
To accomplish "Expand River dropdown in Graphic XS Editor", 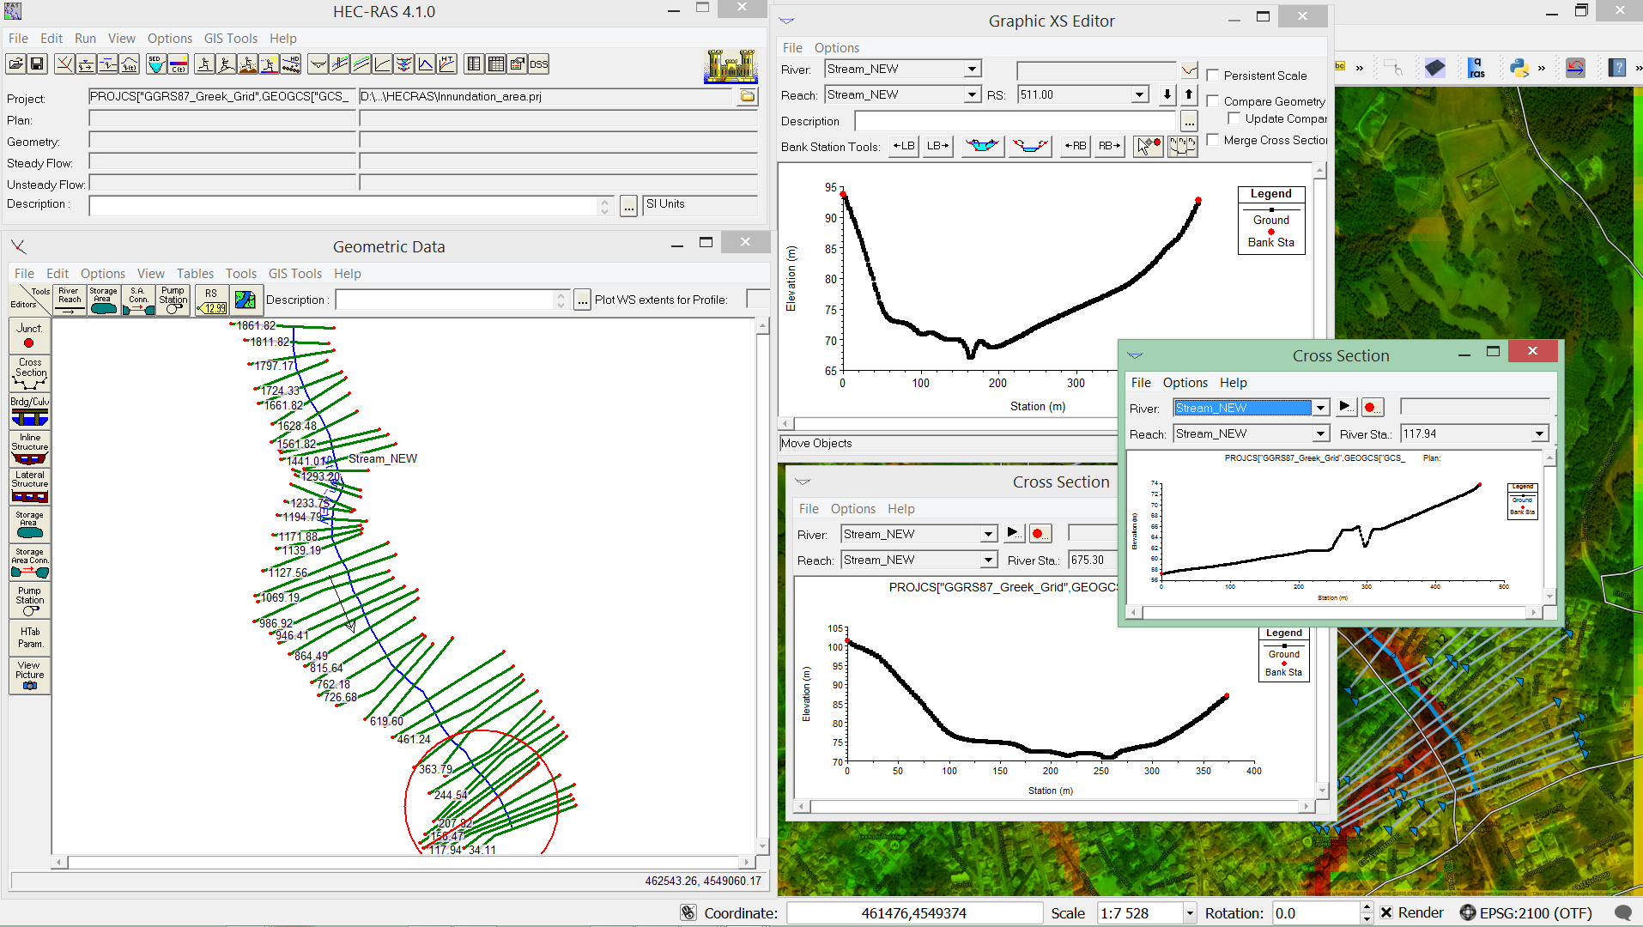I will pyautogui.click(x=972, y=69).
